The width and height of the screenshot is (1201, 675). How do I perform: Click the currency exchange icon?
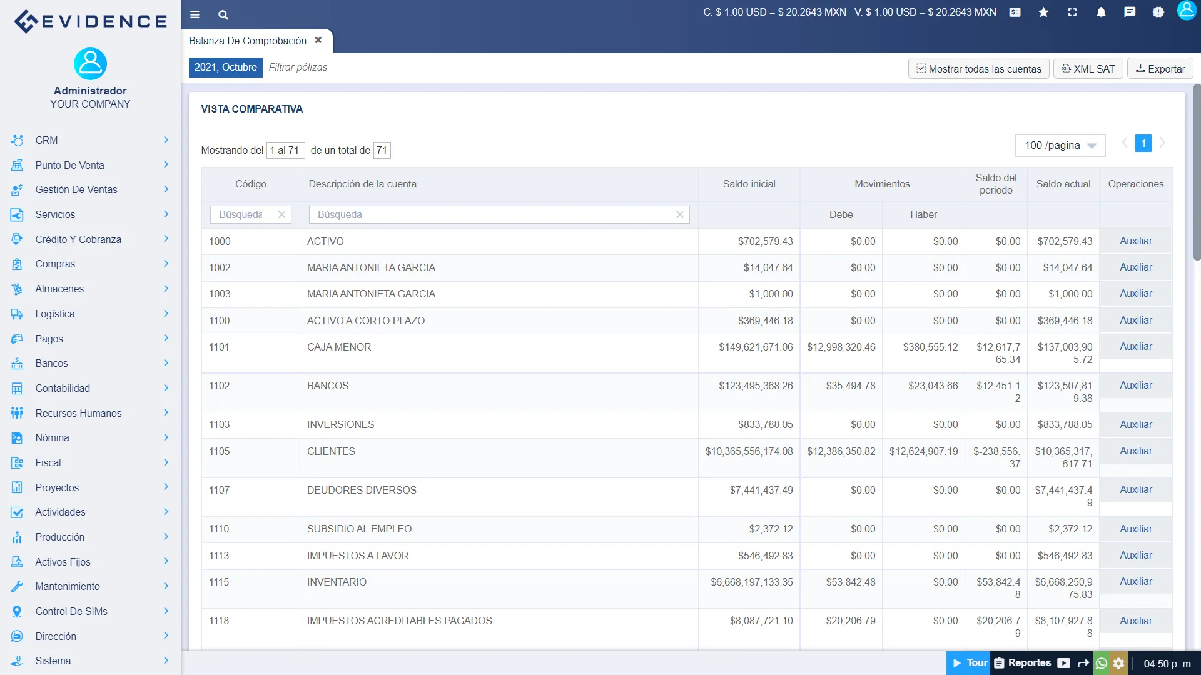(1015, 12)
